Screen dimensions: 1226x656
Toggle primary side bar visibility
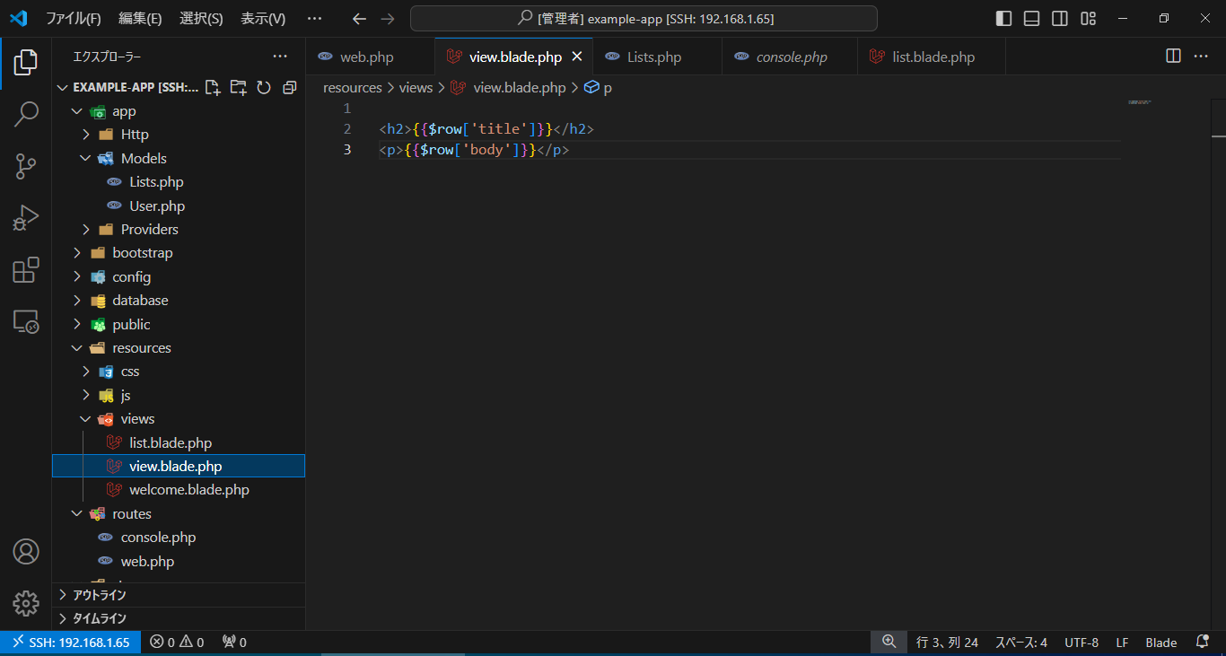point(1004,19)
